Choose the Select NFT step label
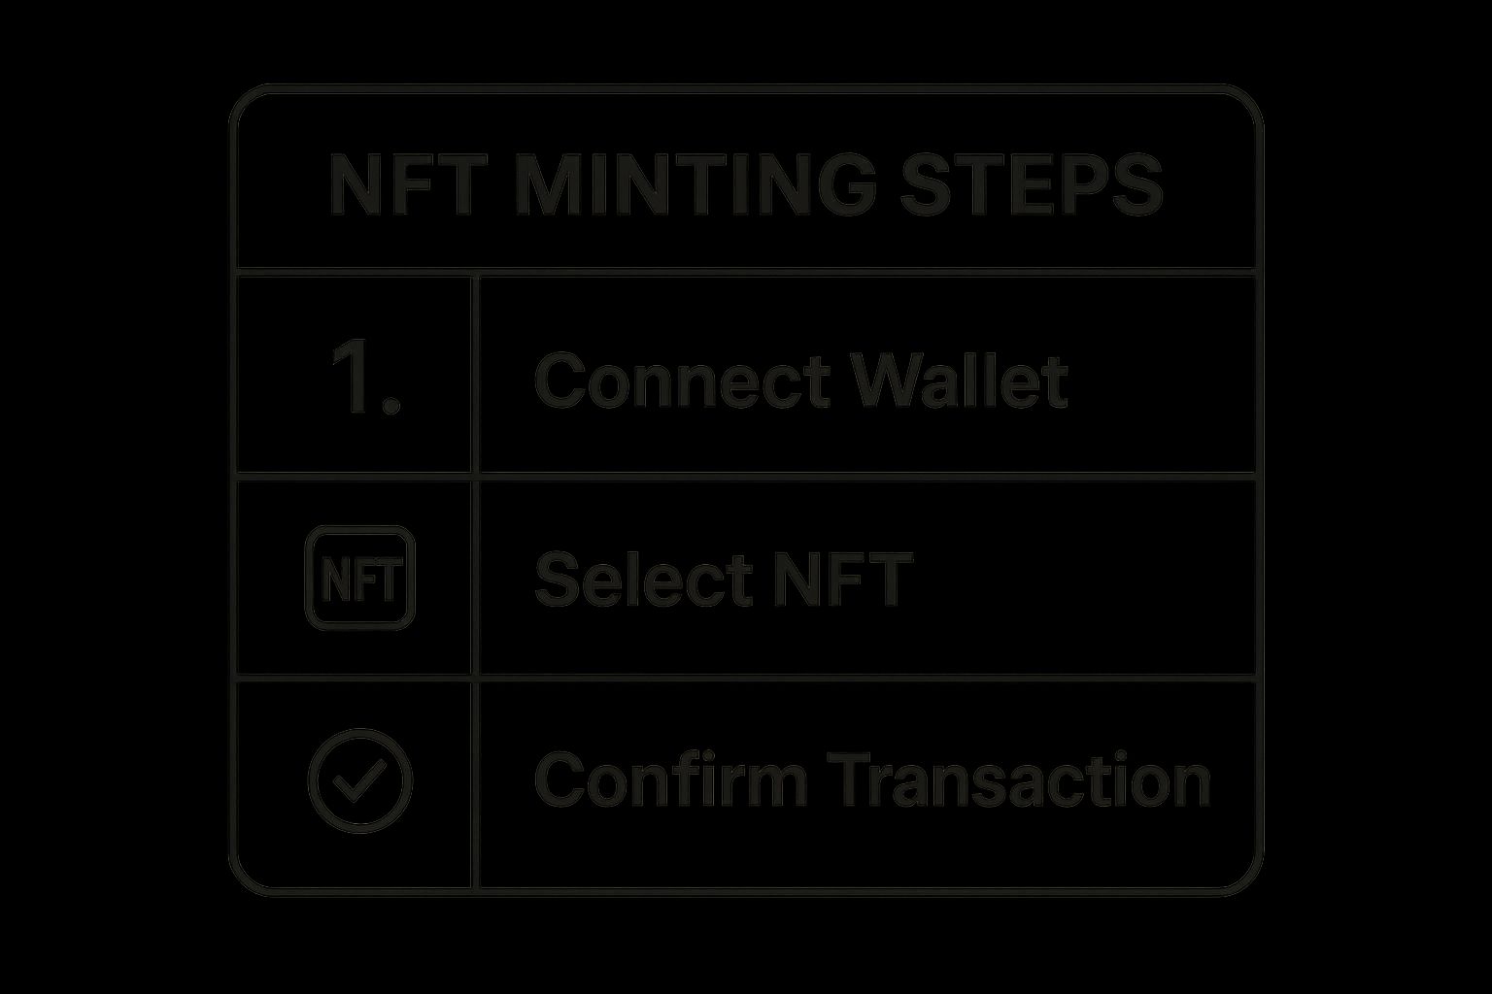 coord(723,579)
